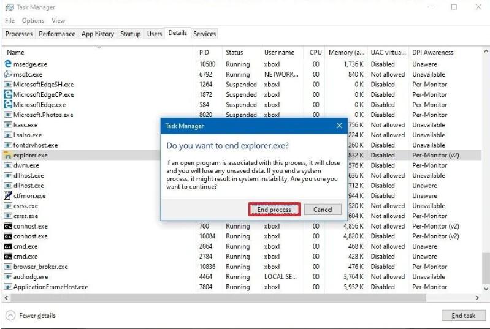Click the Task Manager title bar icon
The height and width of the screenshot is (329, 490).
(10, 7)
